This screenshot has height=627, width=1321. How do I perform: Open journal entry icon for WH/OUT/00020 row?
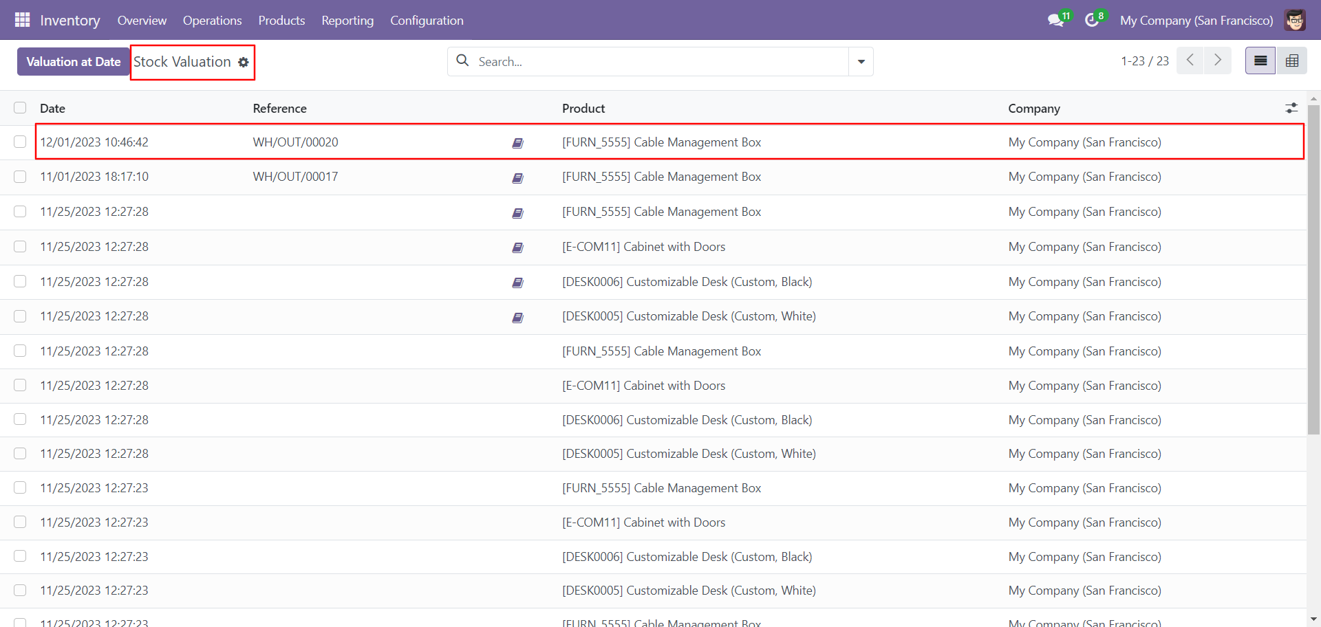click(x=518, y=143)
